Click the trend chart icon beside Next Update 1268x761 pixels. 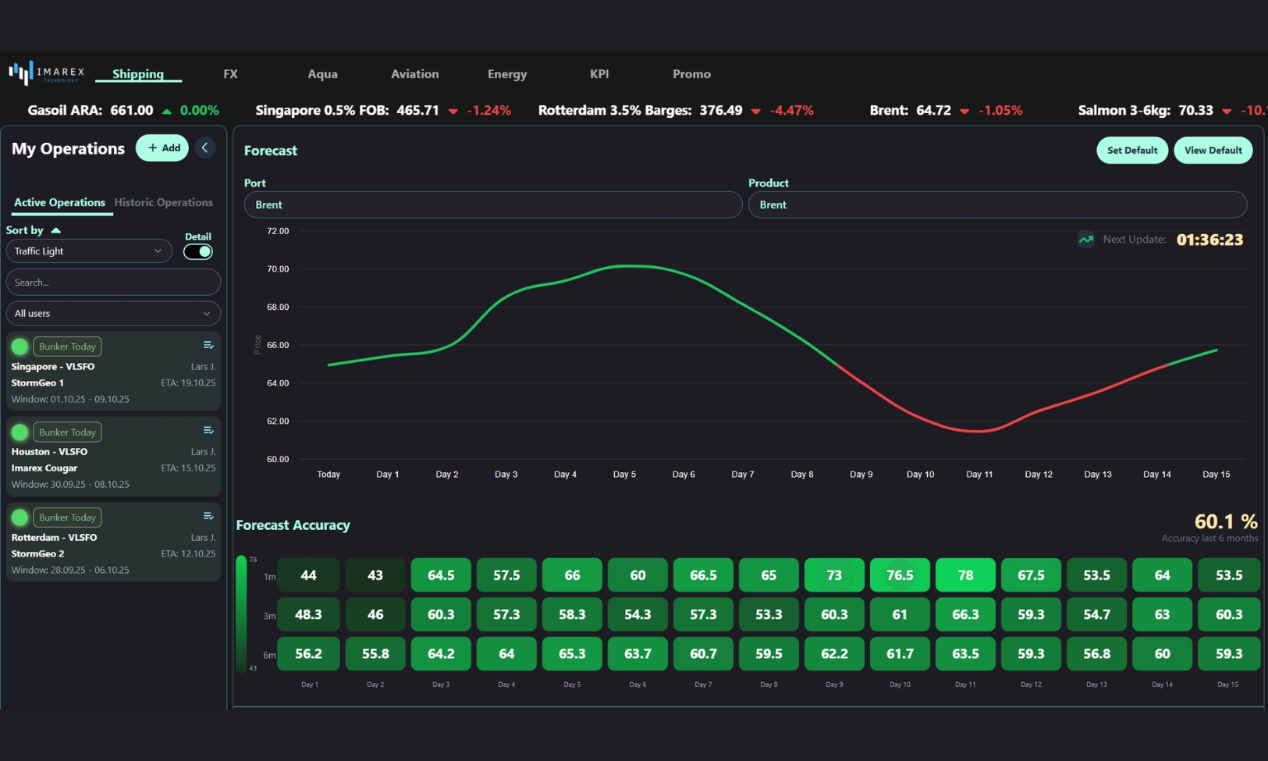[x=1085, y=240]
